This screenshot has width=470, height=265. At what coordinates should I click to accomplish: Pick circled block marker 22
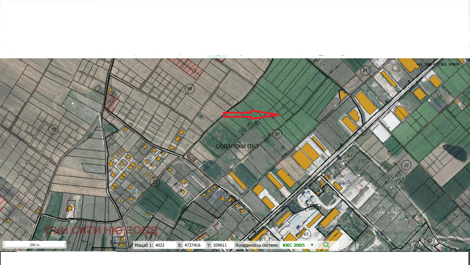[406, 165]
